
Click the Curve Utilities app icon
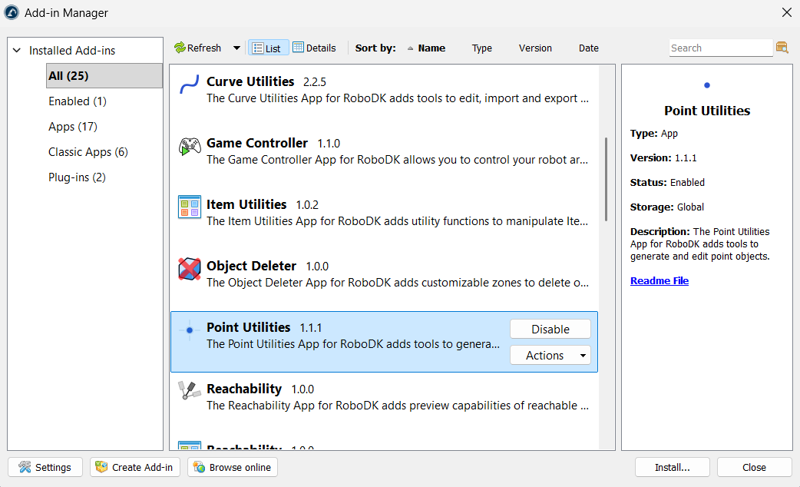click(x=190, y=84)
